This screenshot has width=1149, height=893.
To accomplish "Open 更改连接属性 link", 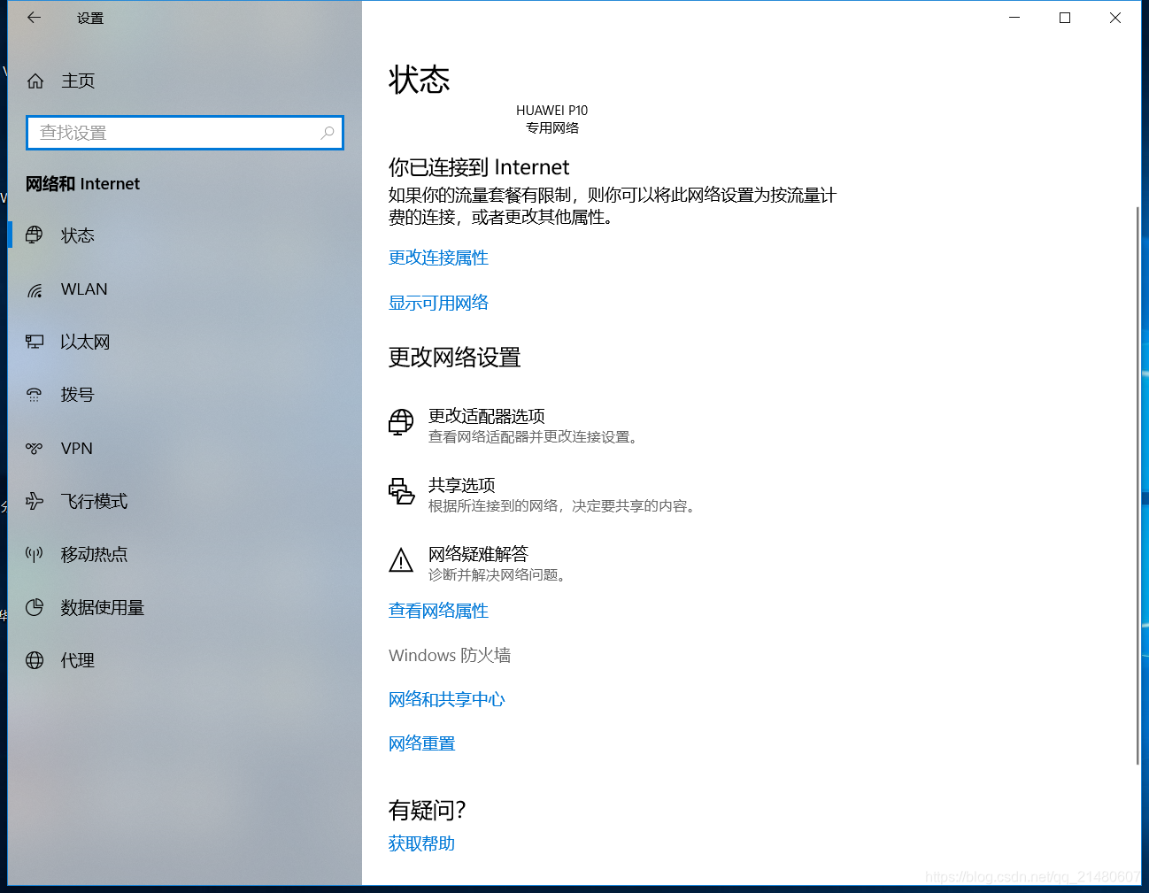I will (x=438, y=258).
